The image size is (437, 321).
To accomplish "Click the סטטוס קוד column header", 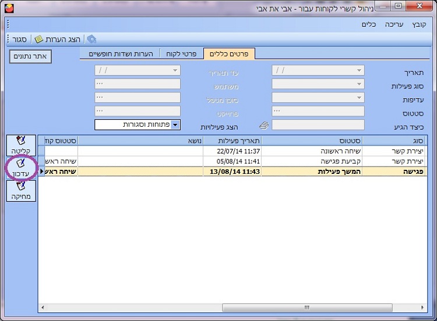I will click(x=61, y=141).
